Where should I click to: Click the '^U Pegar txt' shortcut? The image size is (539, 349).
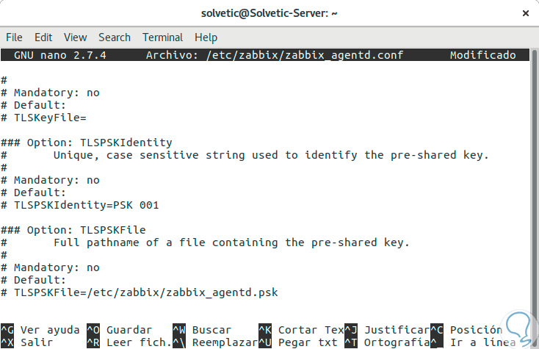pos(297,342)
